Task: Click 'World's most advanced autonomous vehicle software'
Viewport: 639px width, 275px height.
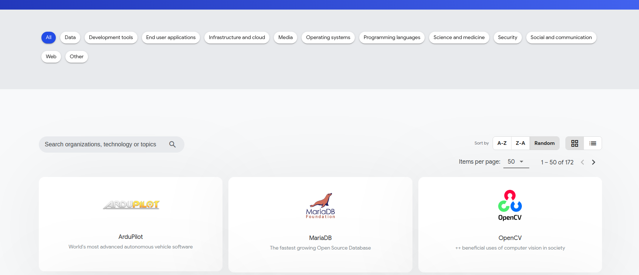Action: pyautogui.click(x=130, y=247)
